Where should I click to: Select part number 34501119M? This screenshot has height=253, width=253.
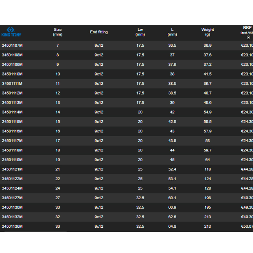coord(12,160)
